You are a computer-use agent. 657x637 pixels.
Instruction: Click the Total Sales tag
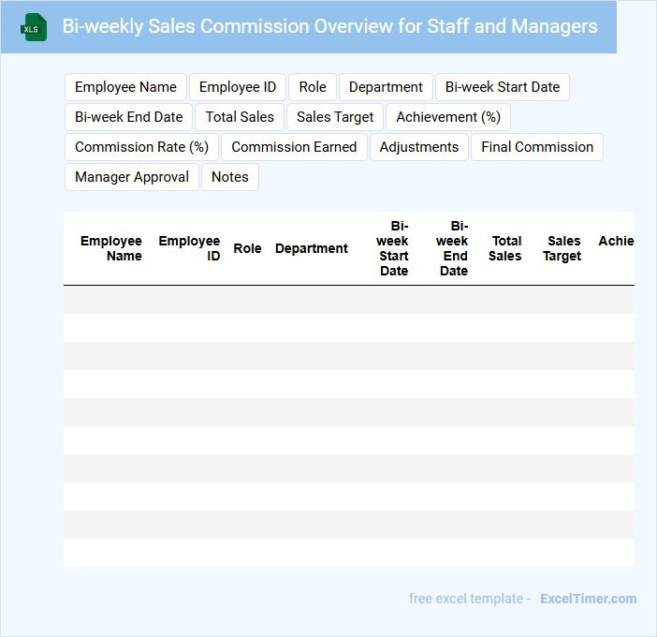pyautogui.click(x=240, y=117)
